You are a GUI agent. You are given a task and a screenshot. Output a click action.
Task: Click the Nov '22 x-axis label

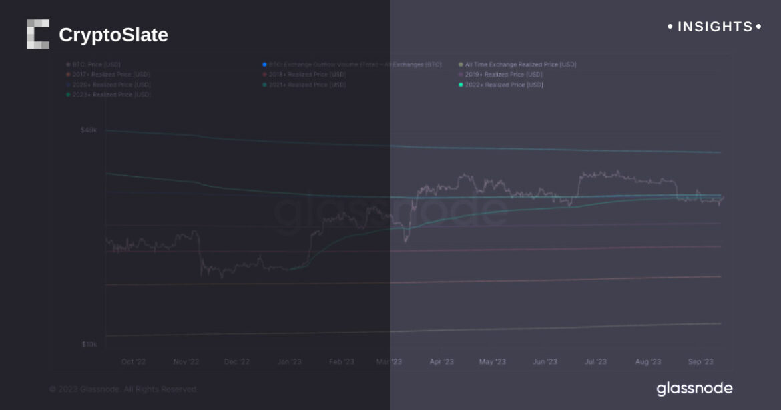pyautogui.click(x=185, y=361)
